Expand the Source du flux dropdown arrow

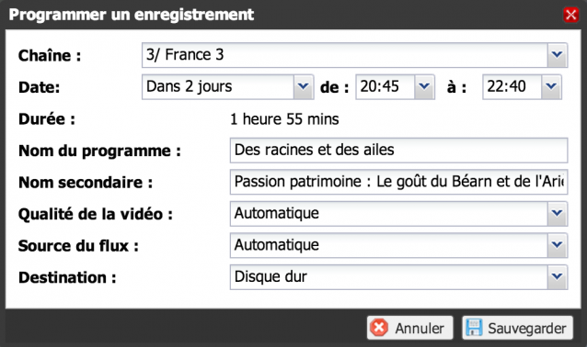(x=558, y=246)
